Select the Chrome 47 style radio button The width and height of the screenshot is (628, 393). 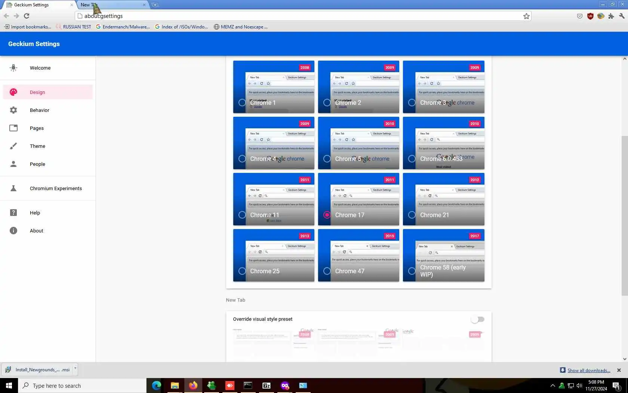327,271
